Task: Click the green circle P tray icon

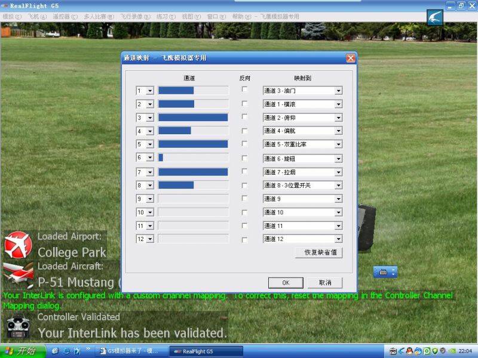Action: pyautogui.click(x=427, y=351)
